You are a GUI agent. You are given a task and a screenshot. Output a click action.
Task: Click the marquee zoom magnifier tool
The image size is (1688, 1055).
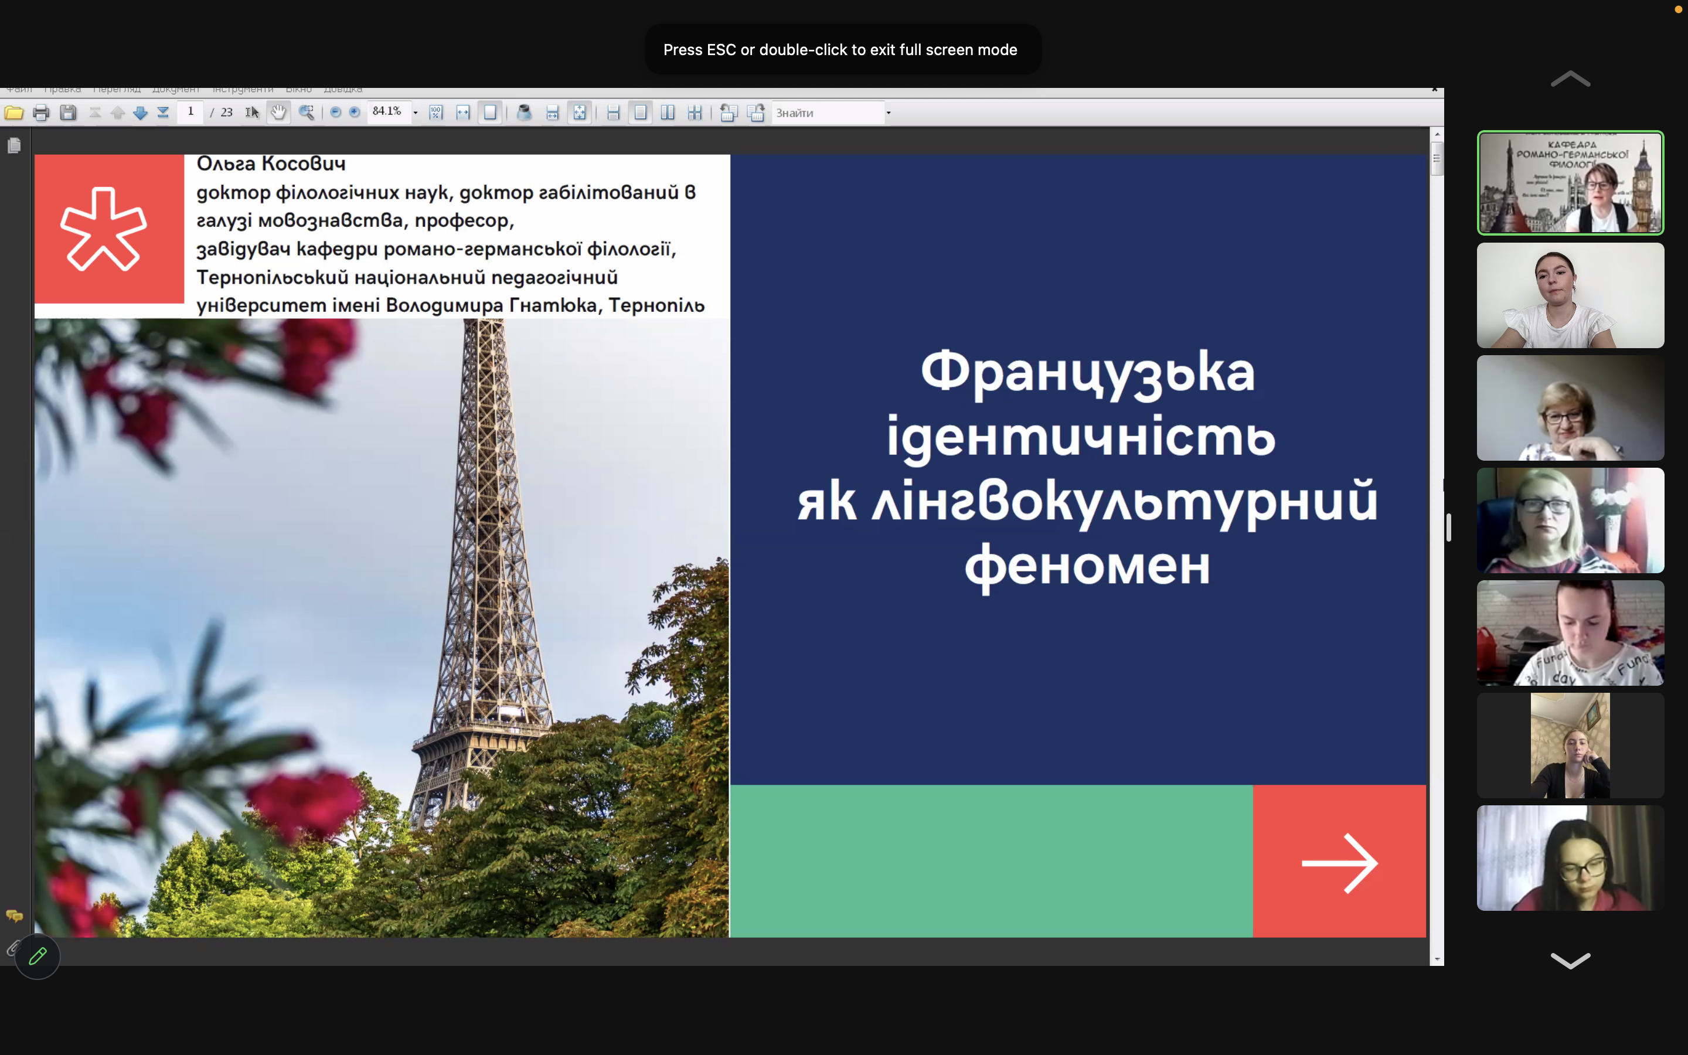point(306,113)
